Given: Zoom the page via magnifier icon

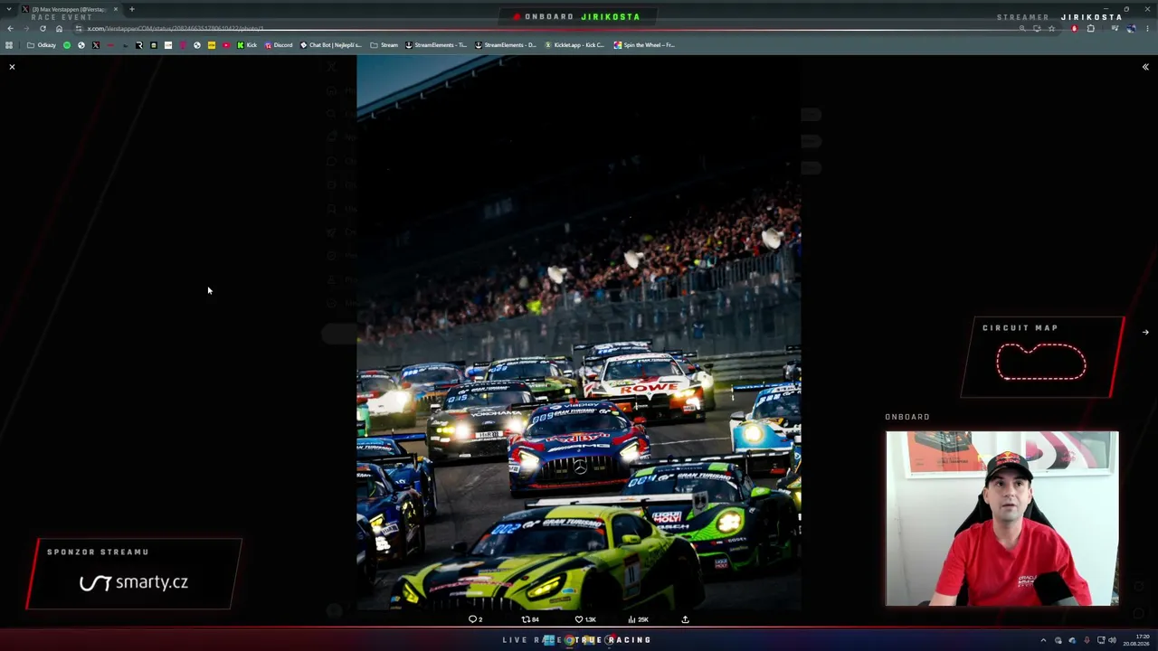Looking at the screenshot, I should (x=1022, y=28).
